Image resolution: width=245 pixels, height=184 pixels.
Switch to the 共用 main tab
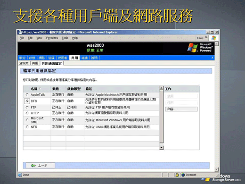coord(74,58)
